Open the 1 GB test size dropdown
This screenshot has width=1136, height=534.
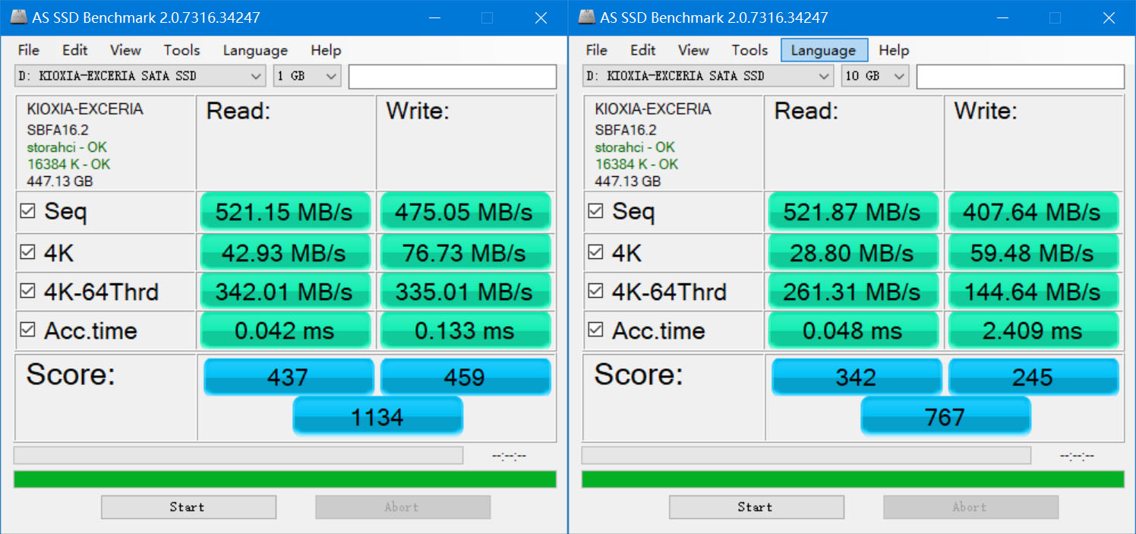click(x=307, y=76)
